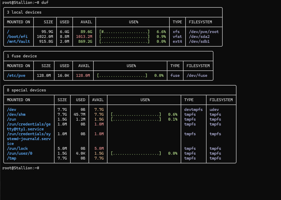
Task: Click the 5.0M available value for /run/lock
Action: [x=99, y=149]
